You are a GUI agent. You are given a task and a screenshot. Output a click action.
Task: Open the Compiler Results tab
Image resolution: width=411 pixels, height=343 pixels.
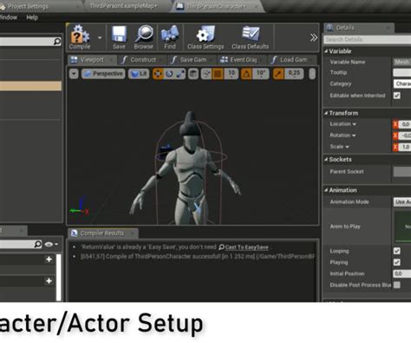click(102, 234)
